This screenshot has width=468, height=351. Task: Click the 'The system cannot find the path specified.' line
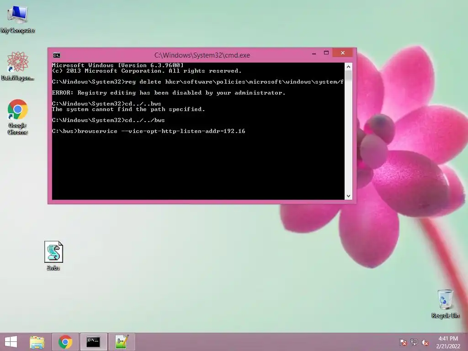pyautogui.click(x=128, y=109)
